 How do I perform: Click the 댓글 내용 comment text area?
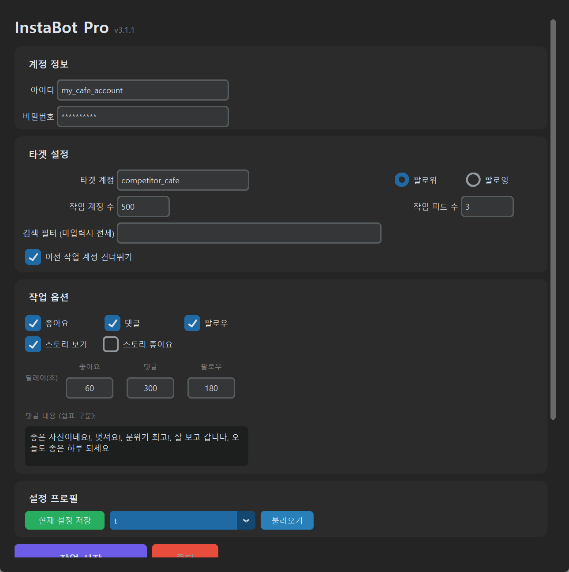[137, 446]
